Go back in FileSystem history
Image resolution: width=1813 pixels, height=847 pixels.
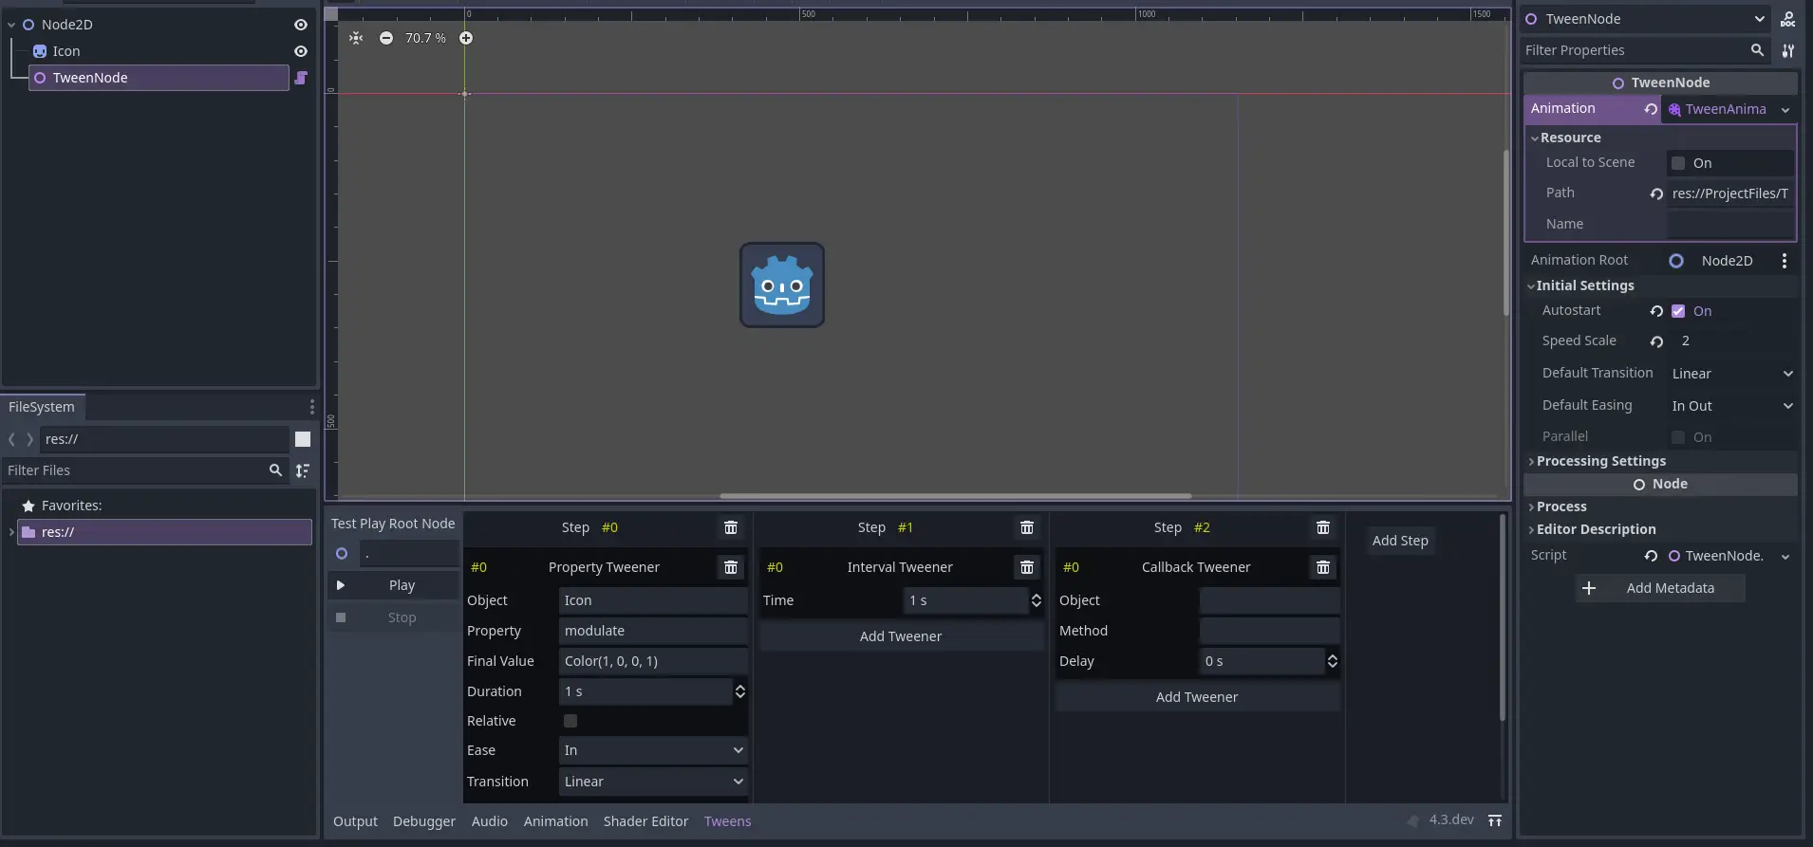pos(11,439)
